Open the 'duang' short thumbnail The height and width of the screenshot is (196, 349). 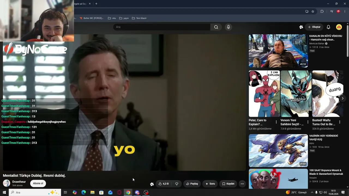pos(328,94)
